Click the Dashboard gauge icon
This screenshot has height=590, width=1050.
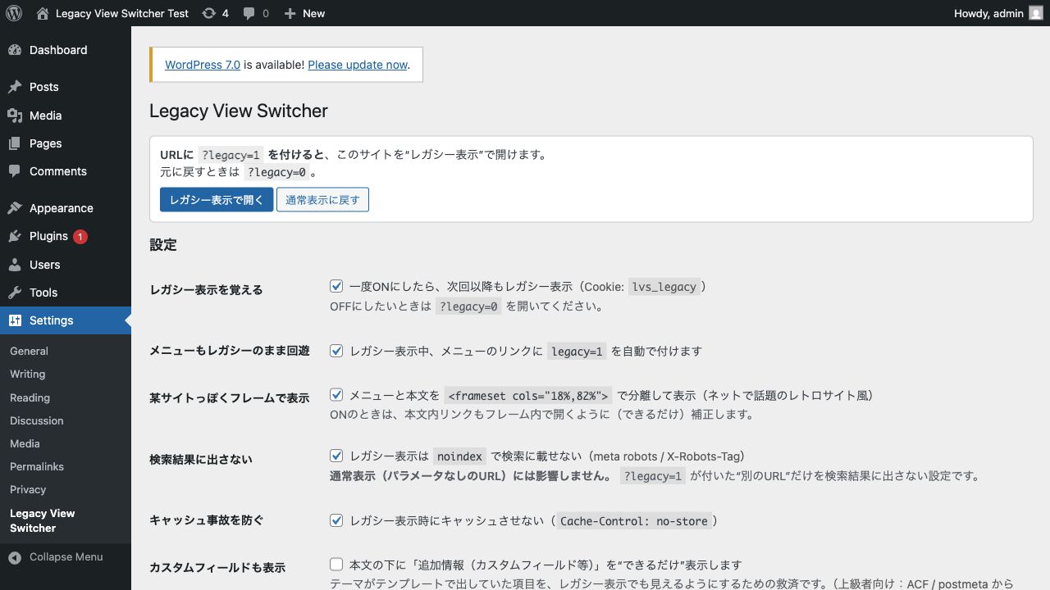pyautogui.click(x=15, y=50)
